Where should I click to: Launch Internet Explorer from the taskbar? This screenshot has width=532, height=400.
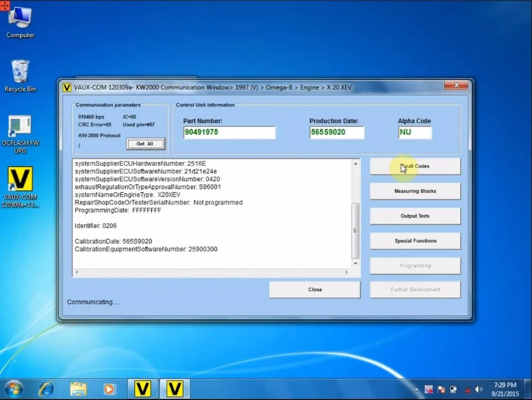click(x=46, y=389)
